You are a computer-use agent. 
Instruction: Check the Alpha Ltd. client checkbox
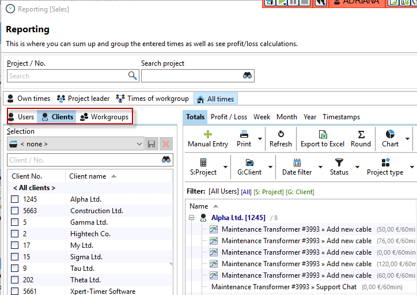point(15,199)
